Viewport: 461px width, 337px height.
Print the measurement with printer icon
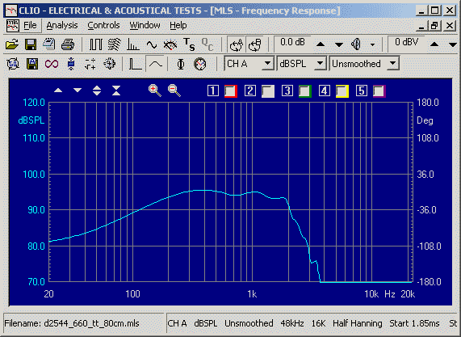point(68,44)
